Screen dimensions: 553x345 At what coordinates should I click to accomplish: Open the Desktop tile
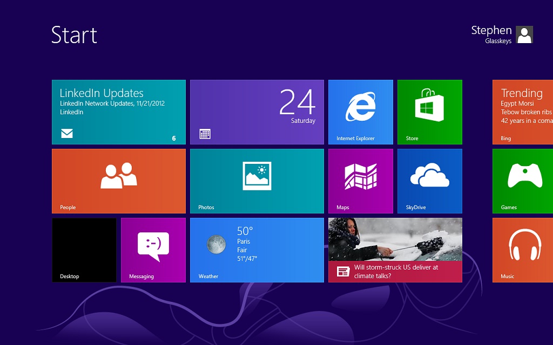click(x=84, y=250)
